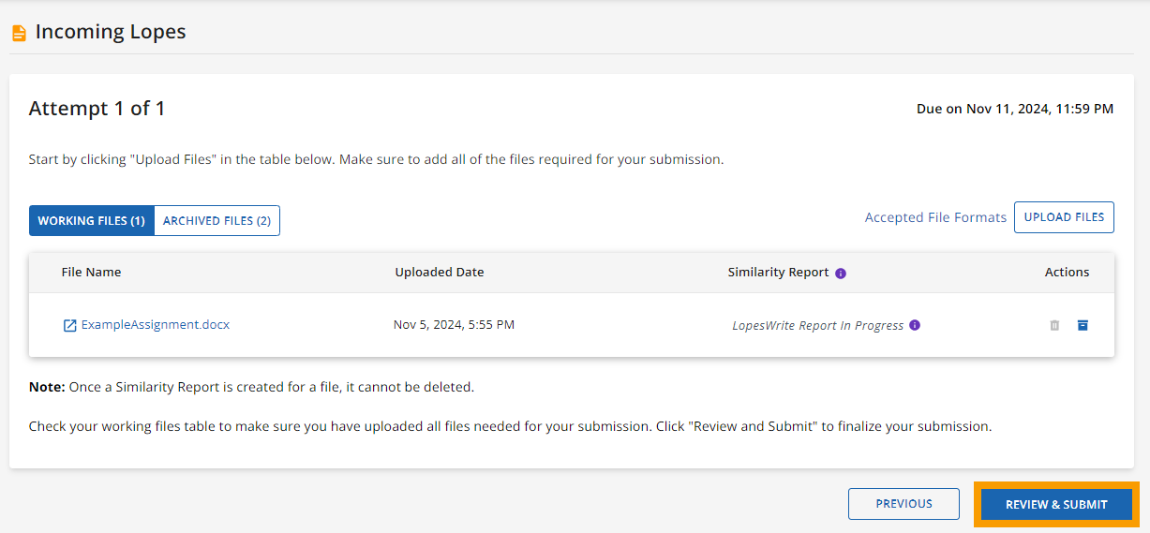Delete the file using the trash icon
The width and height of the screenshot is (1150, 533).
coord(1054,325)
